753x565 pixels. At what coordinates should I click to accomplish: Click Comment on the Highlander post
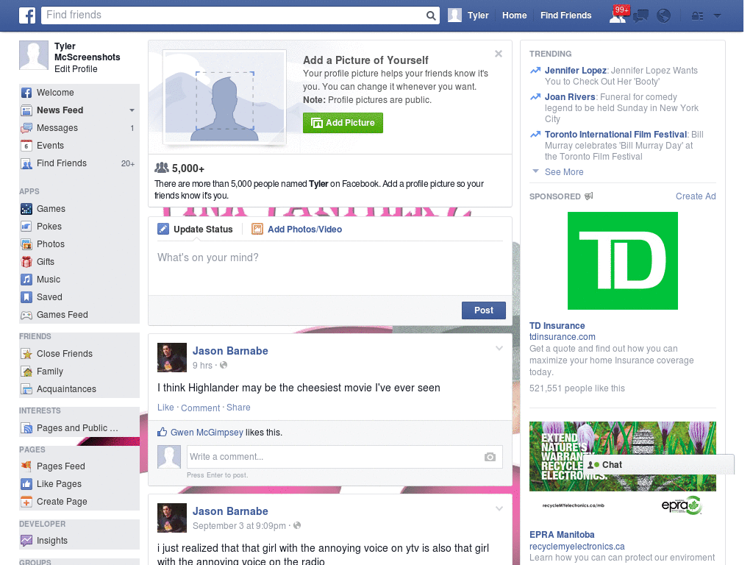click(200, 408)
